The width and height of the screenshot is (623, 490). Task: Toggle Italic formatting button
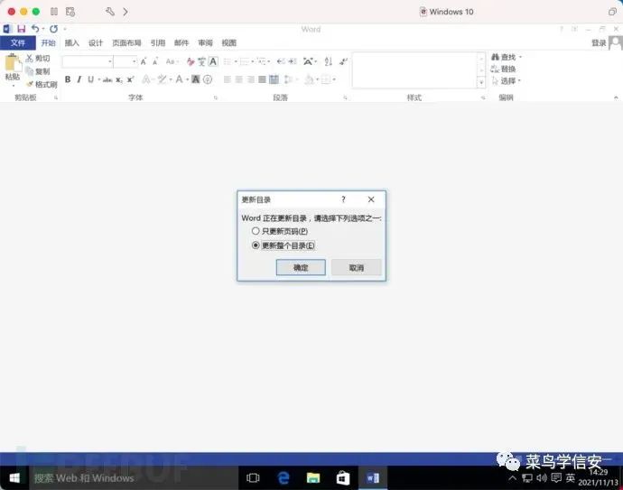pyautogui.click(x=79, y=79)
